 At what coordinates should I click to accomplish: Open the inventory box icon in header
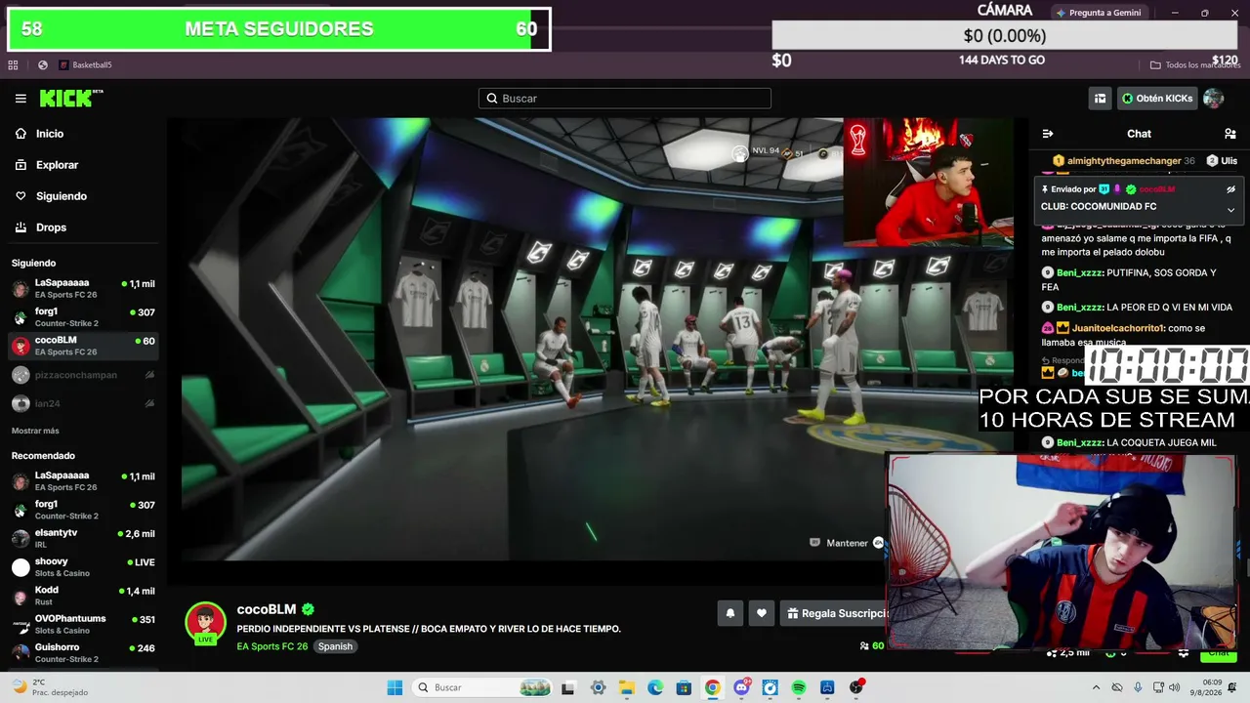[1100, 99]
